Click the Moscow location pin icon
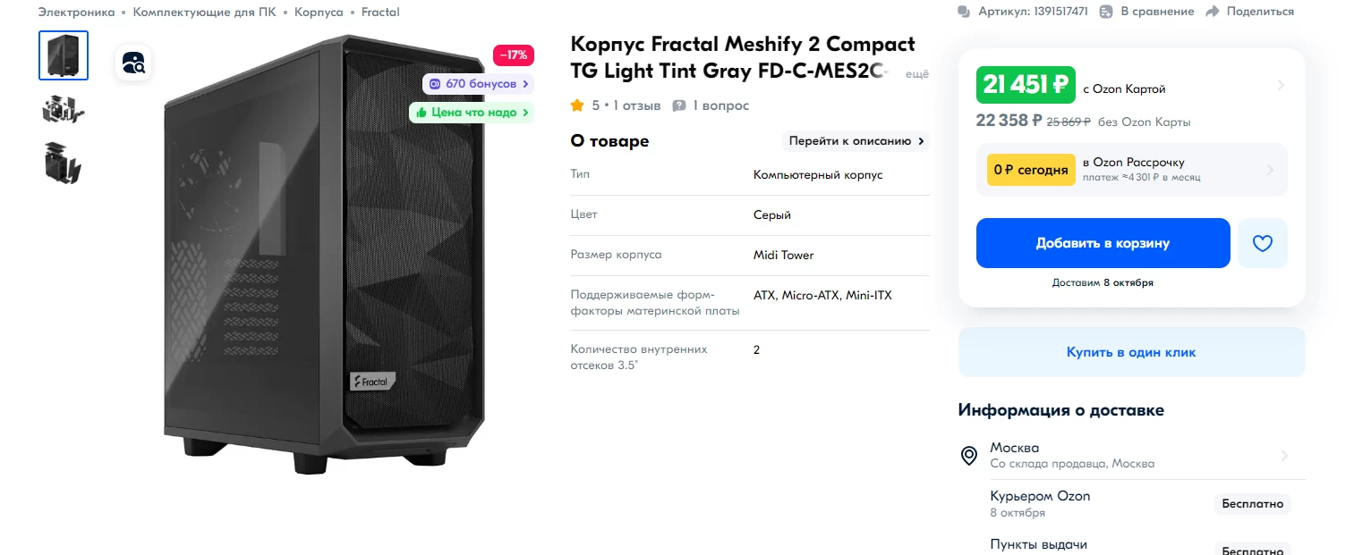 (968, 456)
